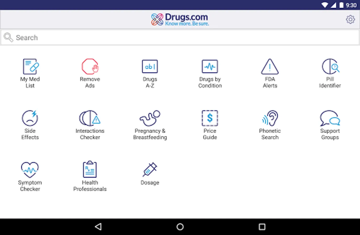Open the My Med List icon
This screenshot has height=235, width=360.
click(31, 66)
